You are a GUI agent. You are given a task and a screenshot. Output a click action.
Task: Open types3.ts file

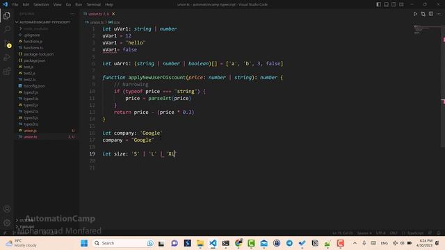[31, 124]
